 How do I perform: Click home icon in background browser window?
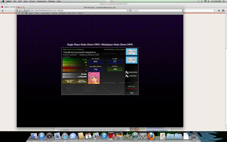pos(219,10)
